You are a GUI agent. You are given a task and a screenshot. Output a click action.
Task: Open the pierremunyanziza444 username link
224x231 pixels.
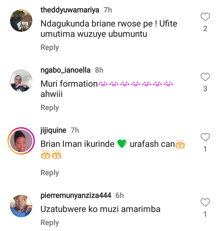[x=76, y=195]
